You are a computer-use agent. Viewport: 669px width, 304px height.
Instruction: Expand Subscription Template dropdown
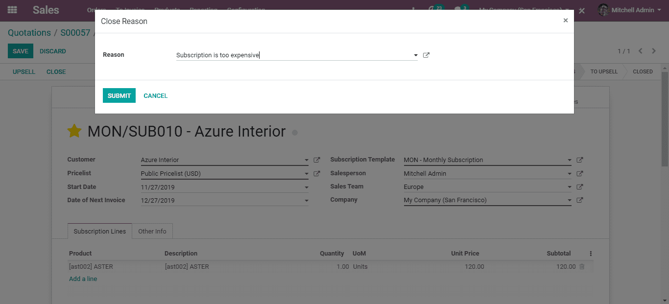[x=570, y=160]
